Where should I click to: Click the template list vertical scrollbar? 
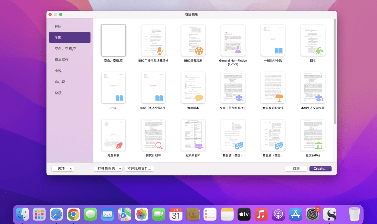click(335, 72)
